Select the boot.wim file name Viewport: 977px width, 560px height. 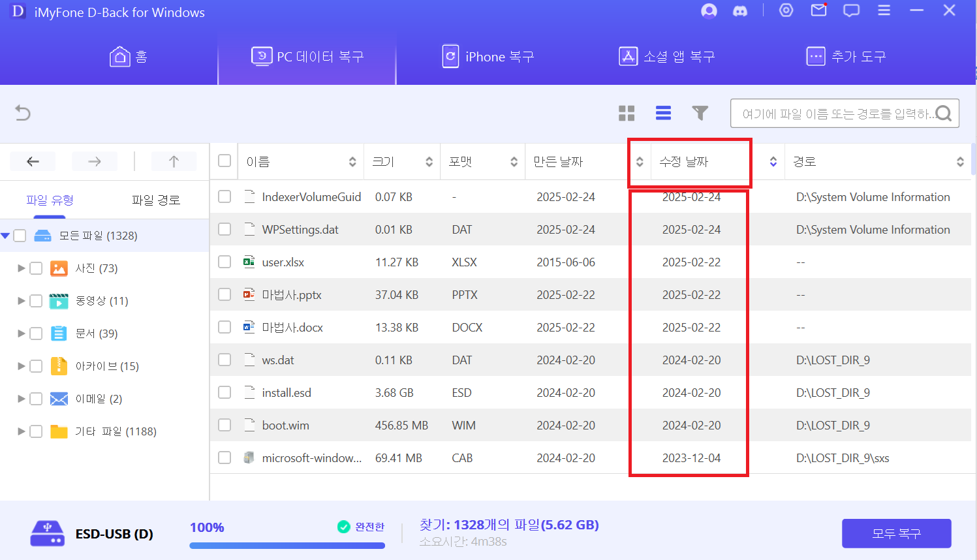click(x=286, y=425)
